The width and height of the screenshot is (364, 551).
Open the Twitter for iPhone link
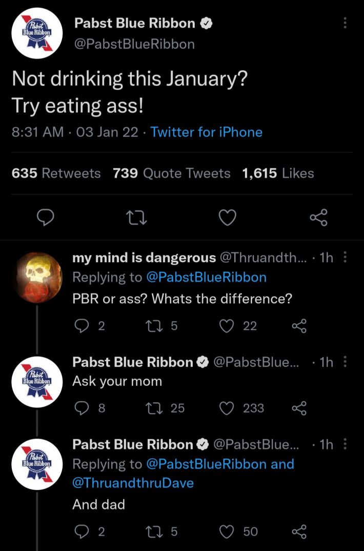(207, 132)
